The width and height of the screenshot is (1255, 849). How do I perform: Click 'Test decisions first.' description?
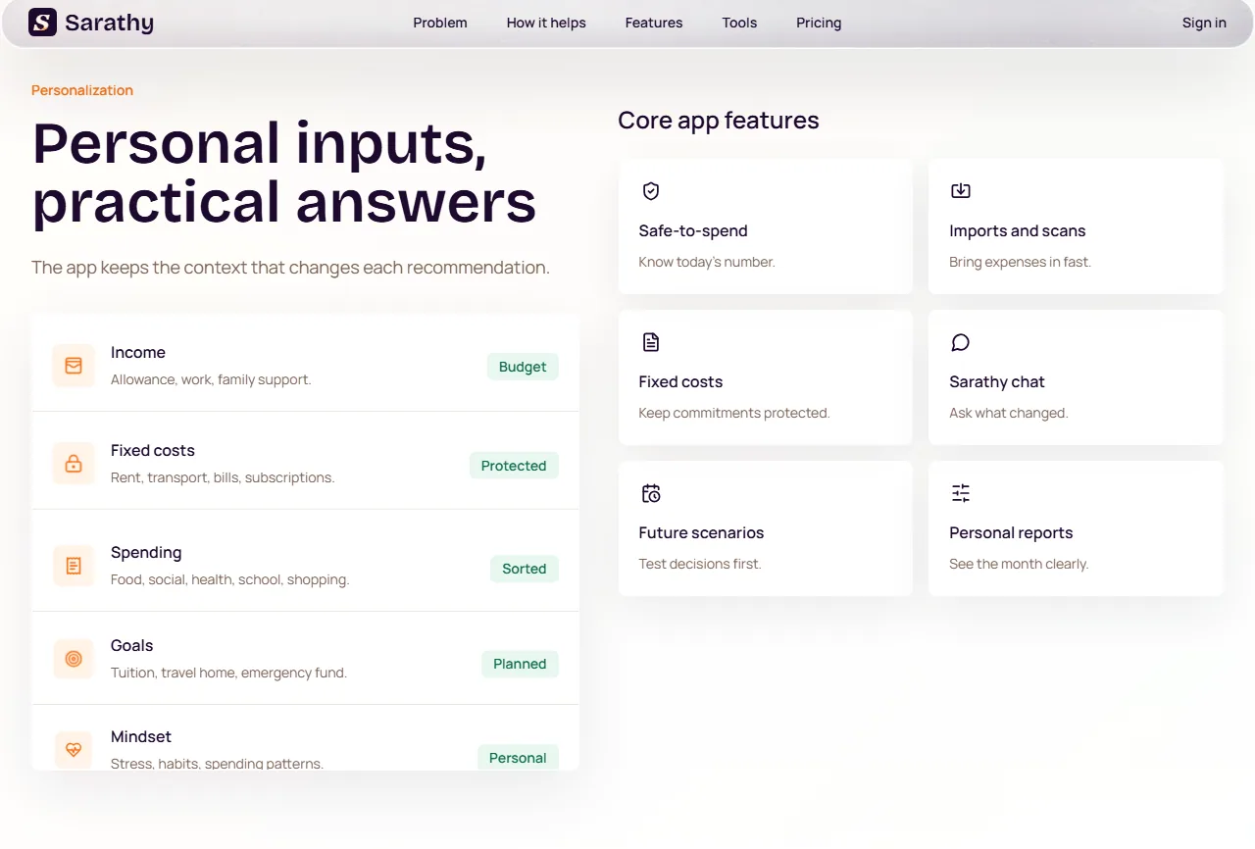click(x=700, y=564)
